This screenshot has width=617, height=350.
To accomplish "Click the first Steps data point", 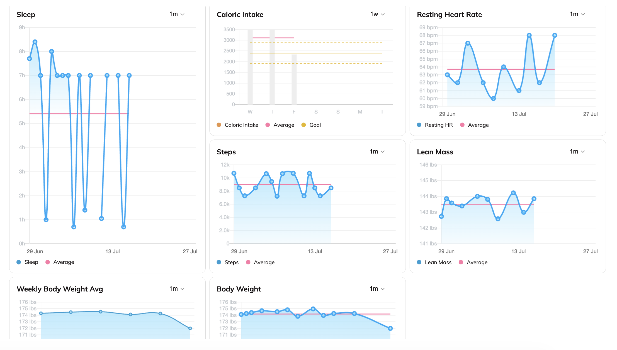I will tap(234, 173).
